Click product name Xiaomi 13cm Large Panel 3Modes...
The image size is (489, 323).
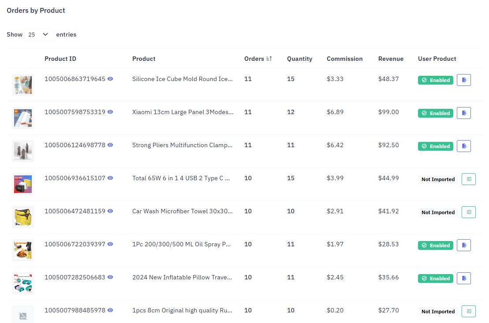pyautogui.click(x=183, y=112)
